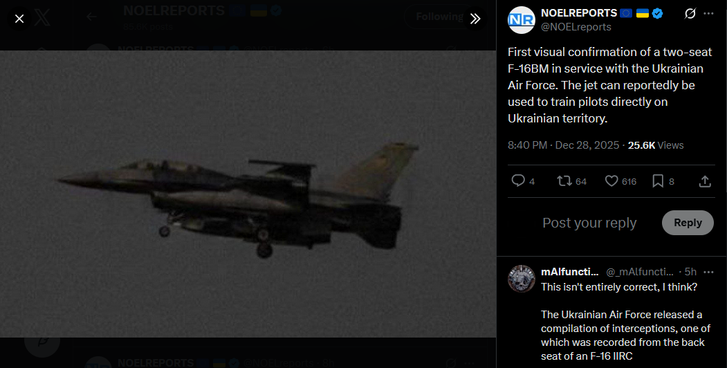This screenshot has width=727, height=368.
Task: Click the verified badge next to NOELREPORTS
Action: pos(657,13)
